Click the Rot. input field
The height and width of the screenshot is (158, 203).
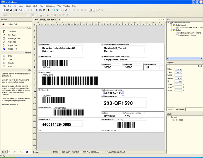(x=178, y=81)
